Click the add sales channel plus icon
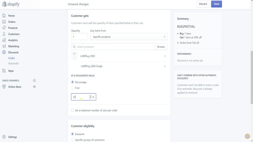Screen dimensions: 253x142 [x=34, y=81]
